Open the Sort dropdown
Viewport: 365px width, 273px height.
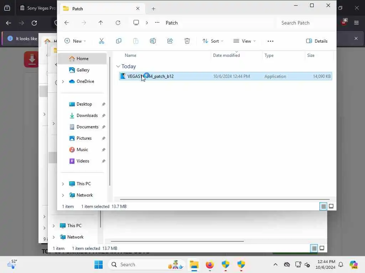[213, 41]
